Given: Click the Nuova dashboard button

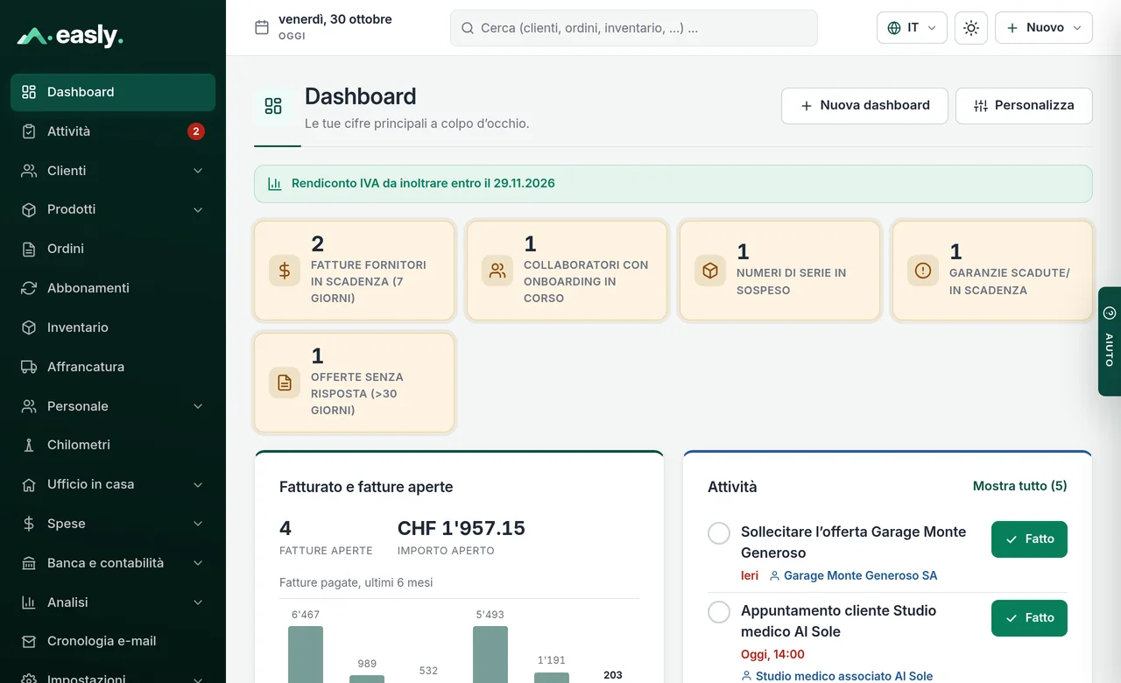Looking at the screenshot, I should click(x=864, y=106).
